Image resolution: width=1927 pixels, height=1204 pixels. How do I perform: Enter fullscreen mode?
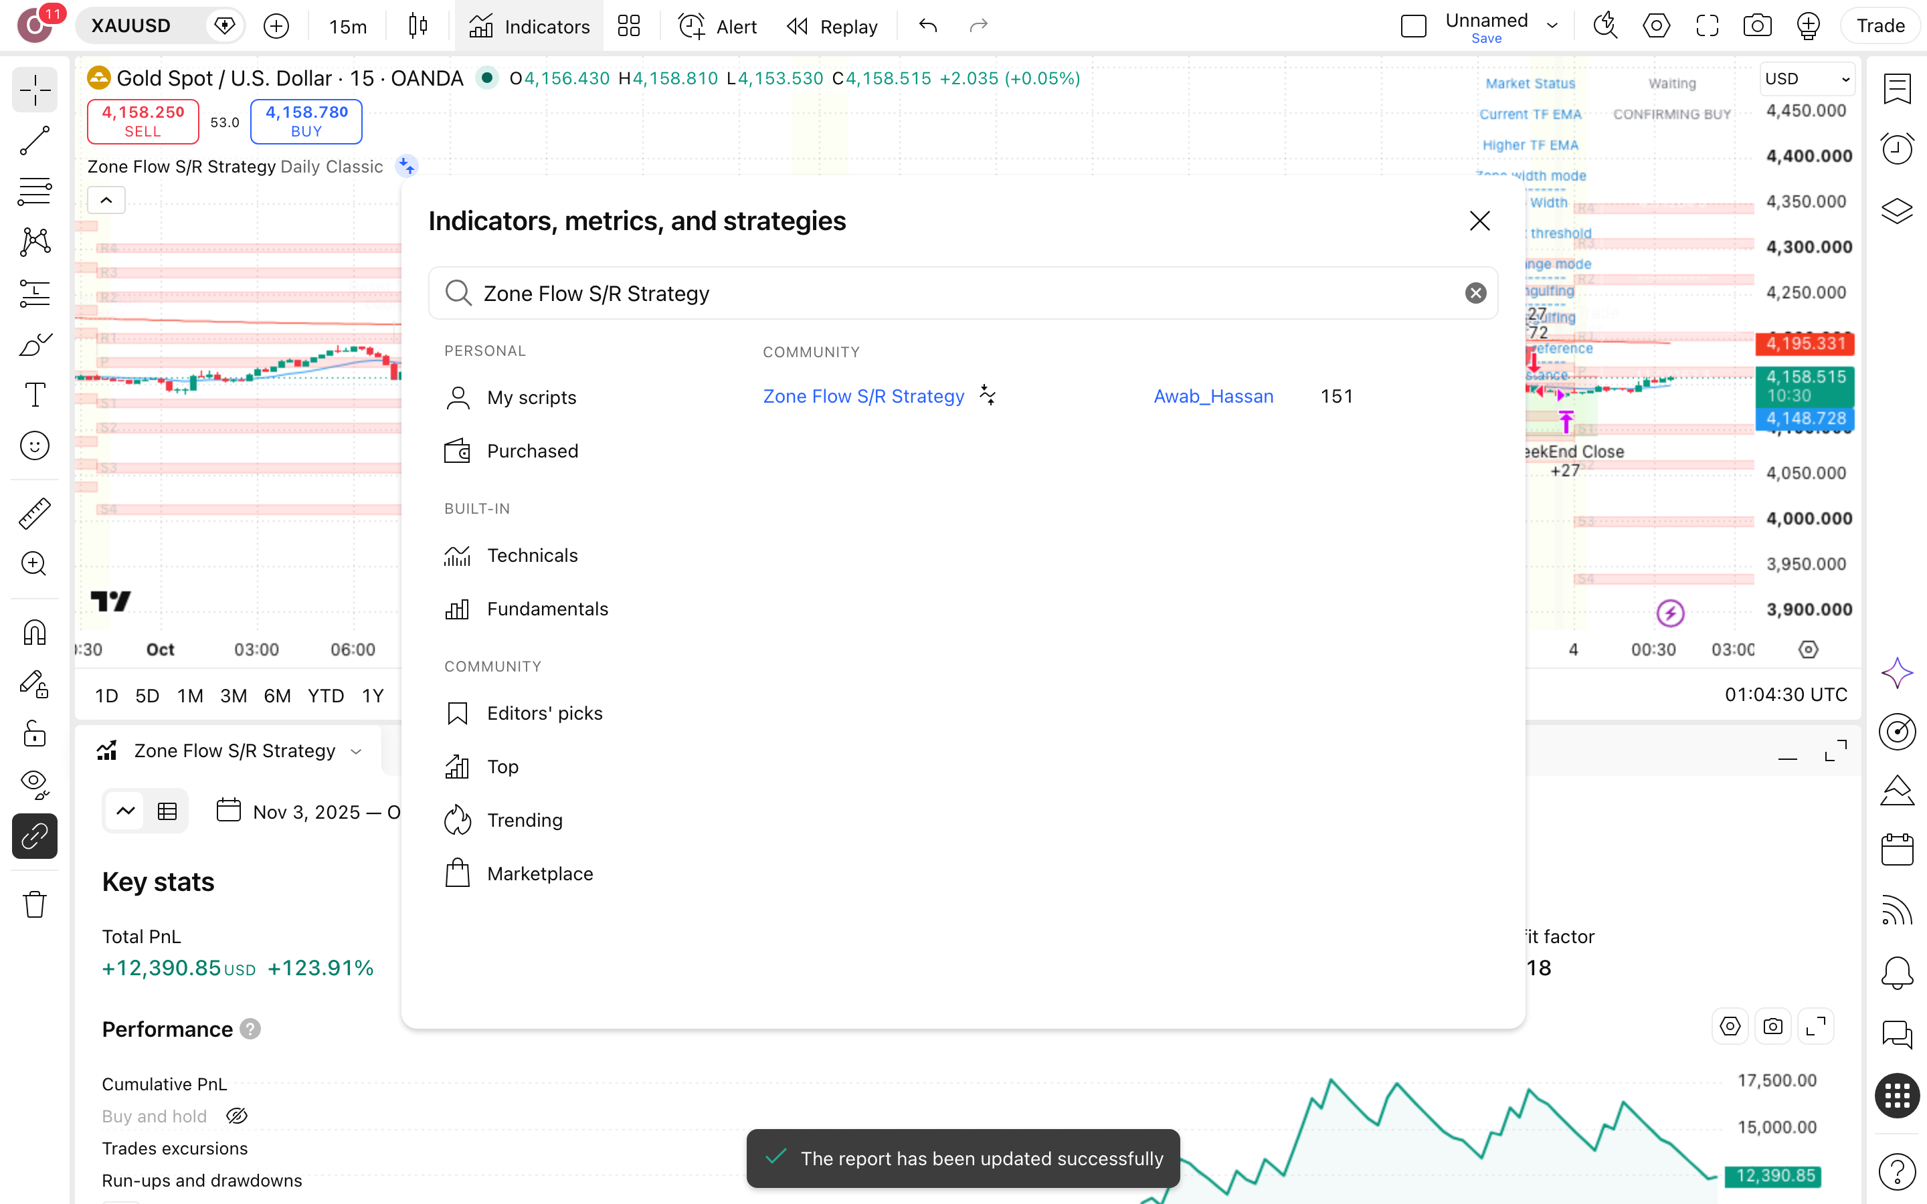1708,26
